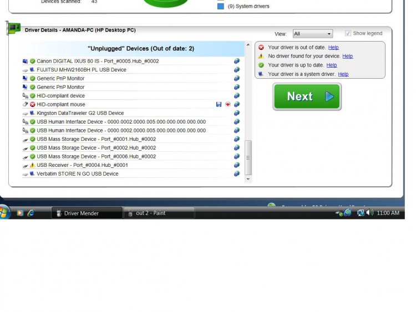Click the taskbar clock showing 11:00 AM
Viewport: 416px width, 312px height.
388,213
